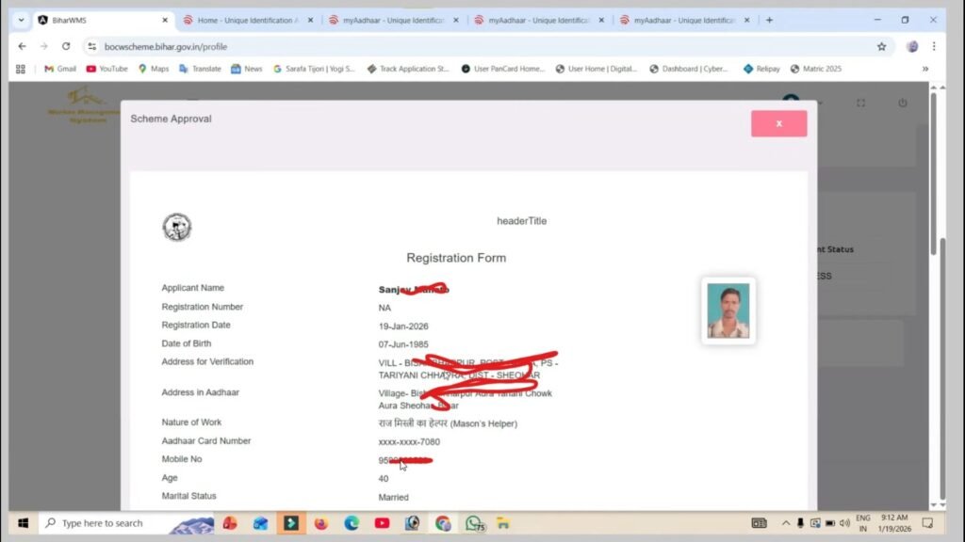The image size is (965, 542).
Task: Click the fullscreen icon in the BiharWMS header
Action: (x=860, y=104)
